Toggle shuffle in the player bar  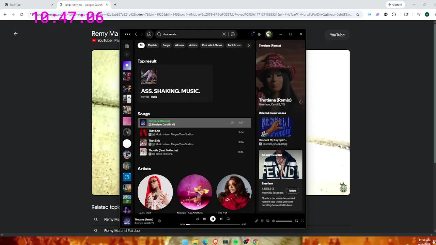tap(197, 219)
